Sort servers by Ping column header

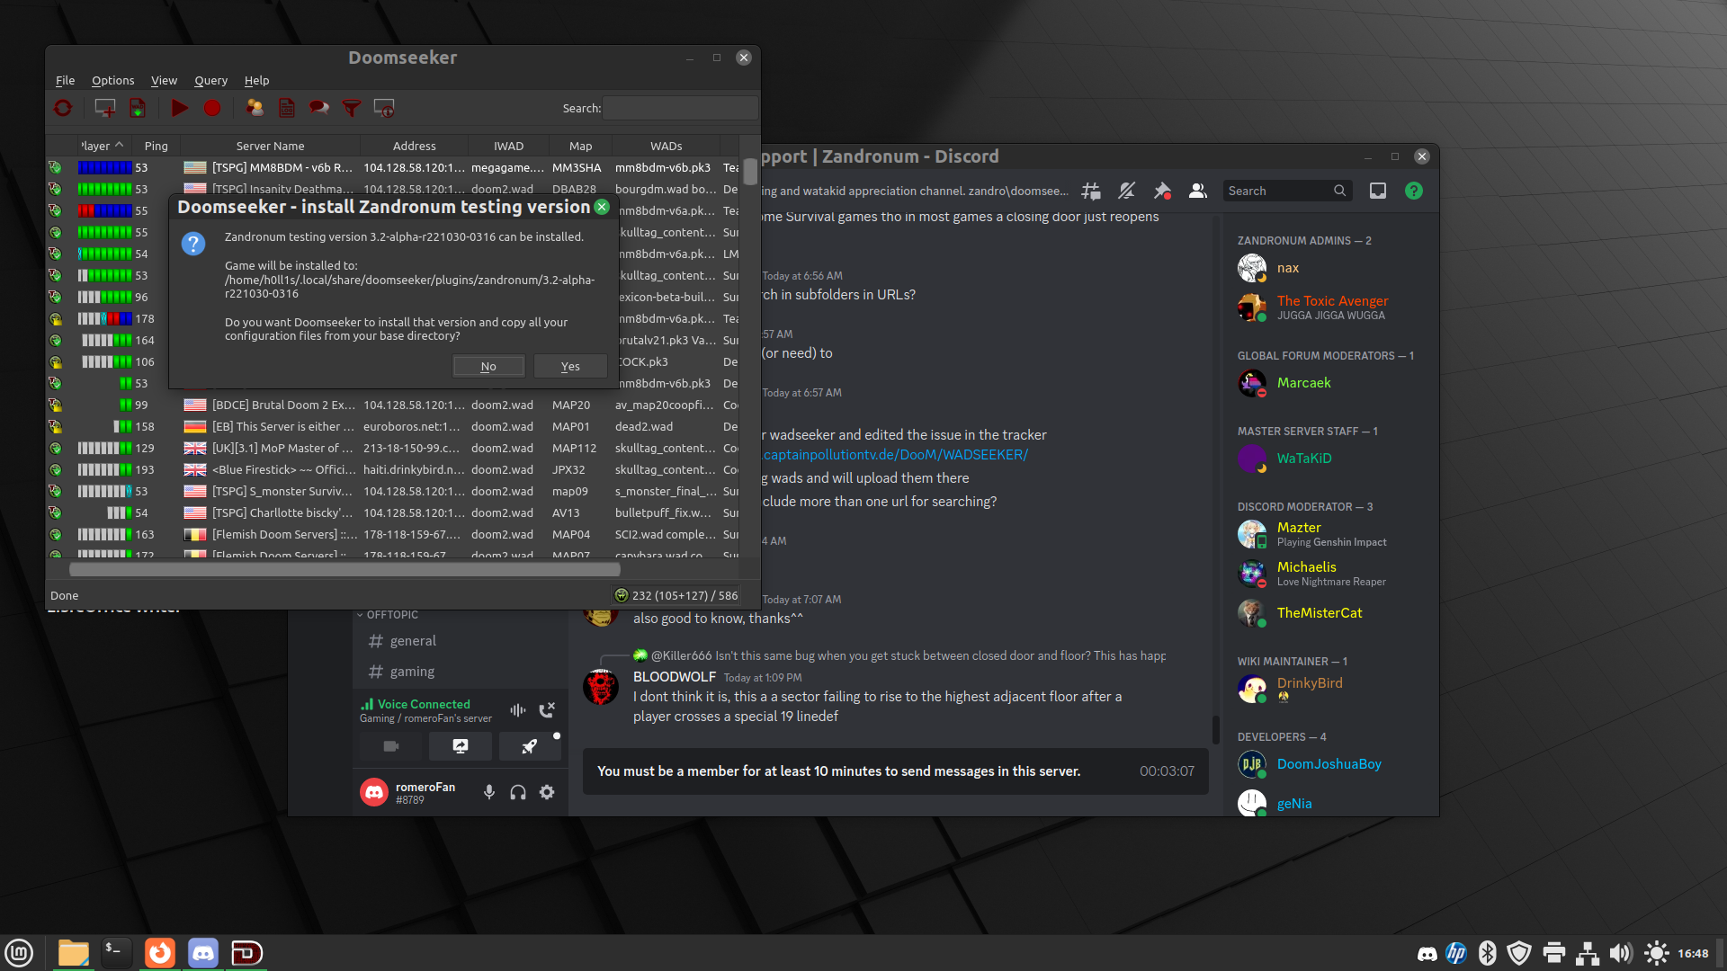coord(156,146)
